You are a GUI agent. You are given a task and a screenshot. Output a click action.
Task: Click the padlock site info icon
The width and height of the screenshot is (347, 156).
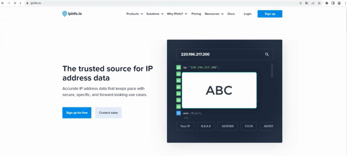point(27,3)
